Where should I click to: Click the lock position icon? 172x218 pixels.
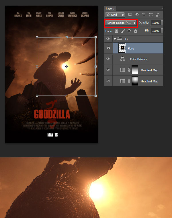pyautogui.click(x=129, y=31)
